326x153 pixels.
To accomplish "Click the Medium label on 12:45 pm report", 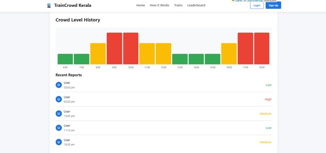I will tap(265, 114).
